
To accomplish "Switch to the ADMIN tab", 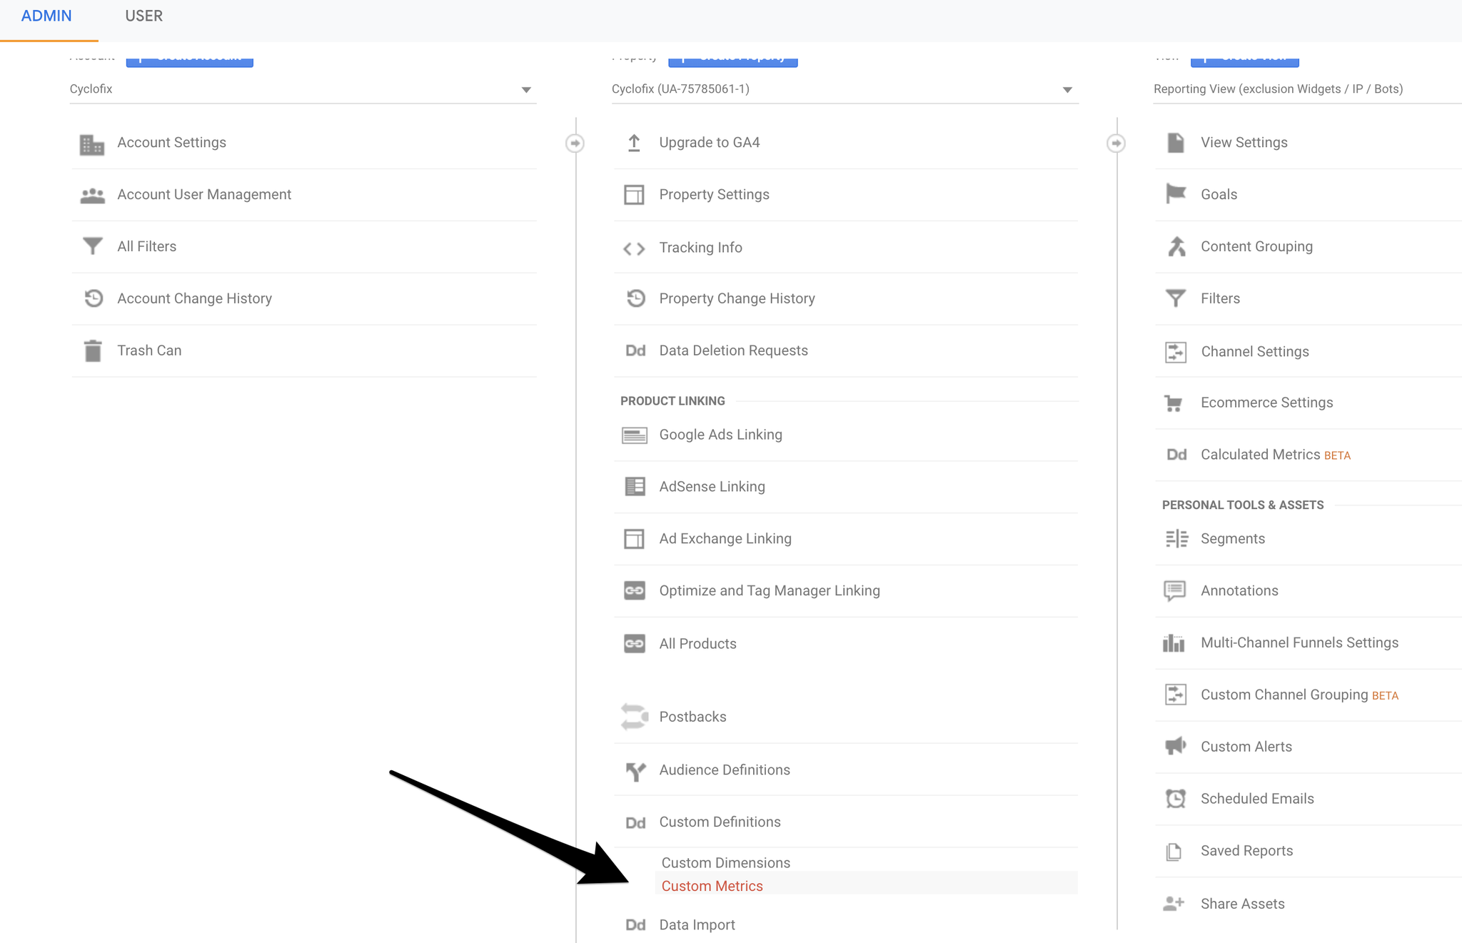I will (x=46, y=16).
